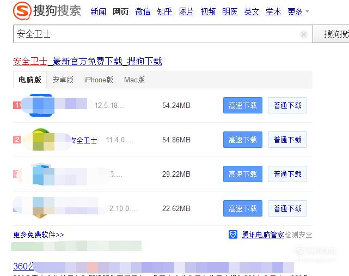The image size is (349, 276).
Task: Click 普通下载 for the 54.86MB item
Action: coord(287,140)
